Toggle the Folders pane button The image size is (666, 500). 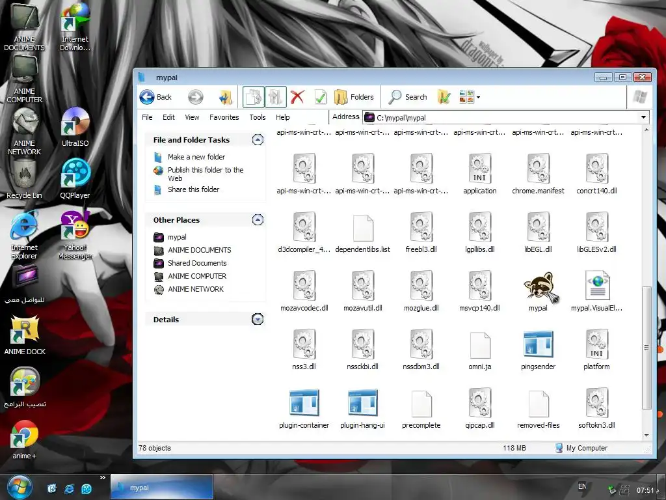coord(354,97)
